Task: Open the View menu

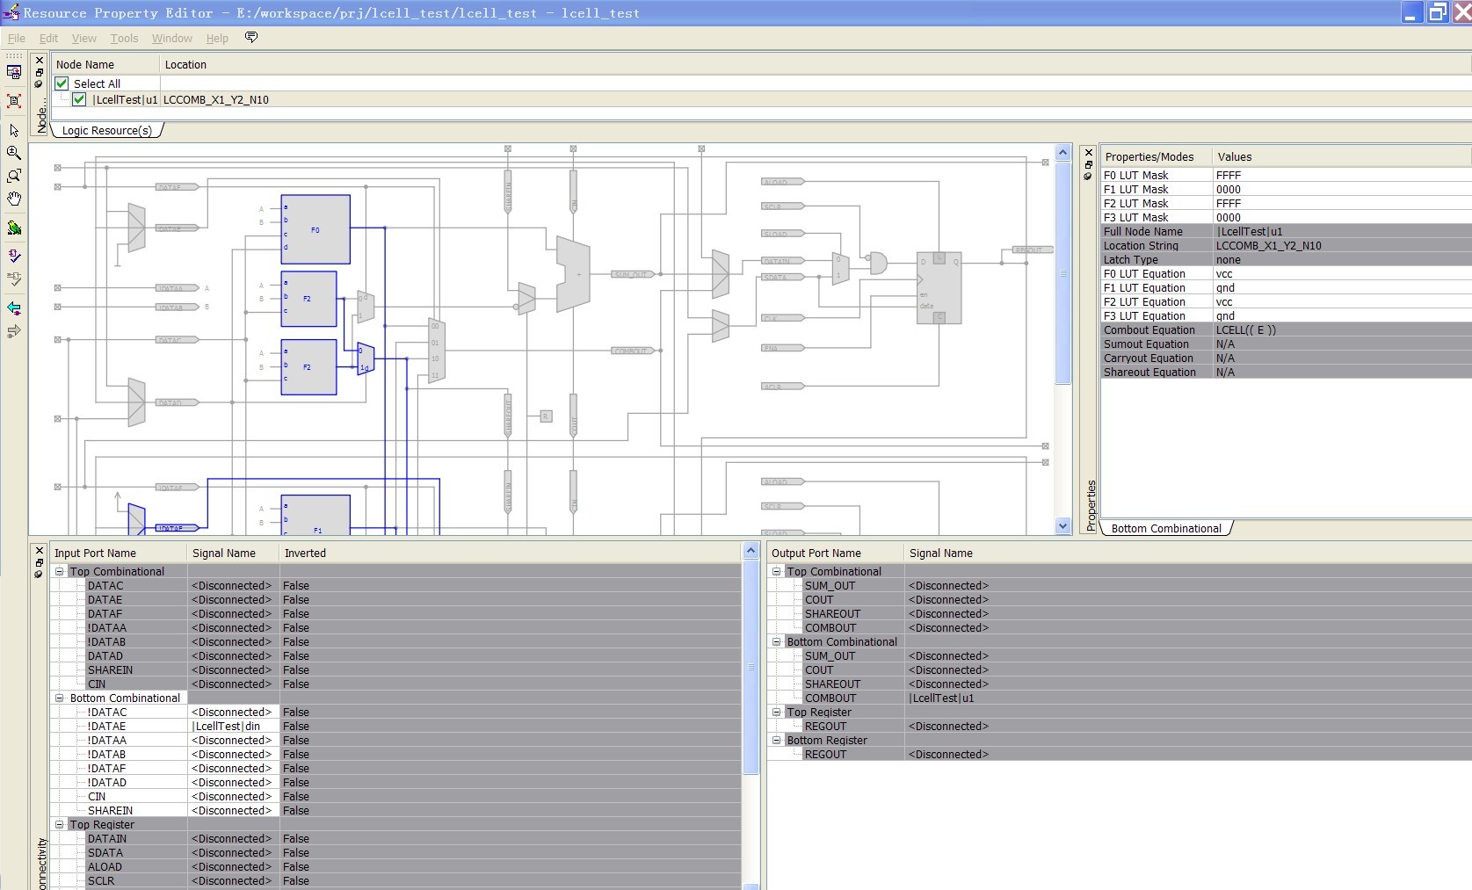Action: 83,39
